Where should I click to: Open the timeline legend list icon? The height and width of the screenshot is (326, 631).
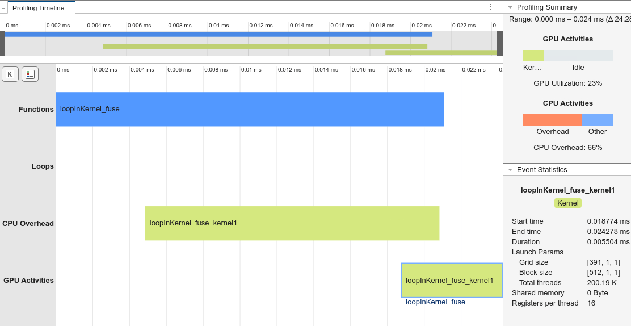[x=30, y=74]
